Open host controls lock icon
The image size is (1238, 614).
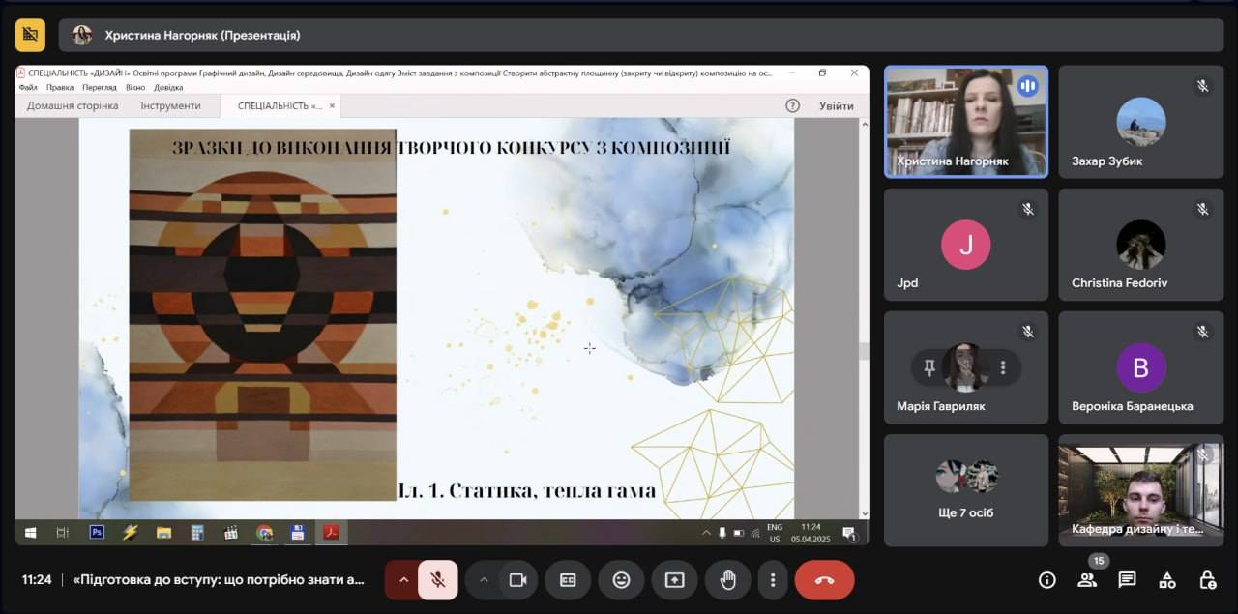click(x=1207, y=580)
